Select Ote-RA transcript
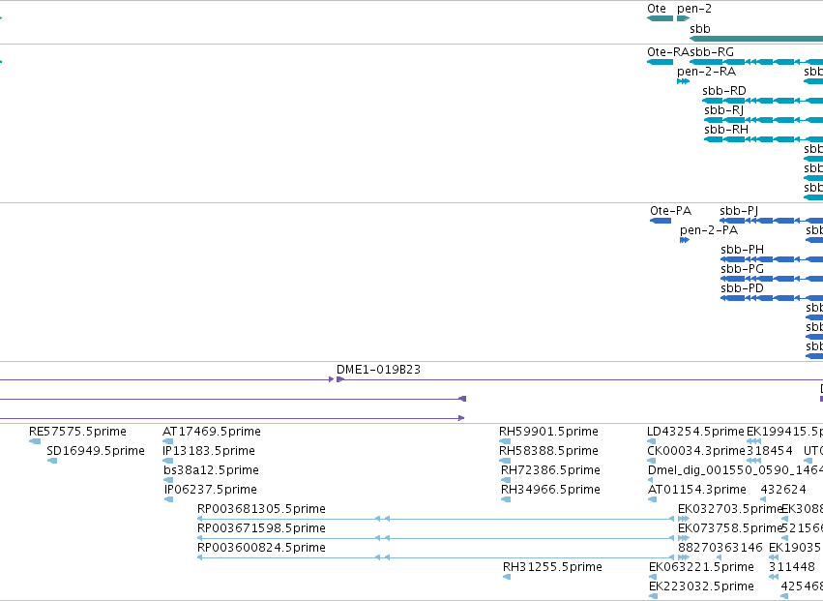 coord(660,62)
